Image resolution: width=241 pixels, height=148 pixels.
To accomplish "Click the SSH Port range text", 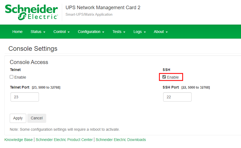I will 196,88.
